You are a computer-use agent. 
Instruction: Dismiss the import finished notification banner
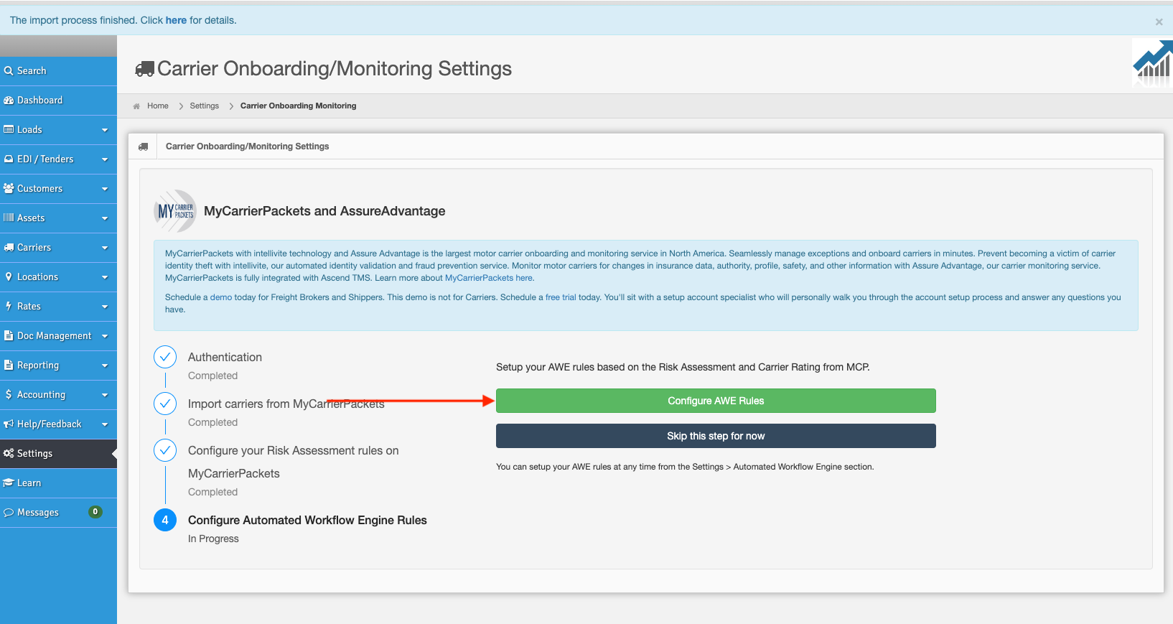pos(1159,22)
